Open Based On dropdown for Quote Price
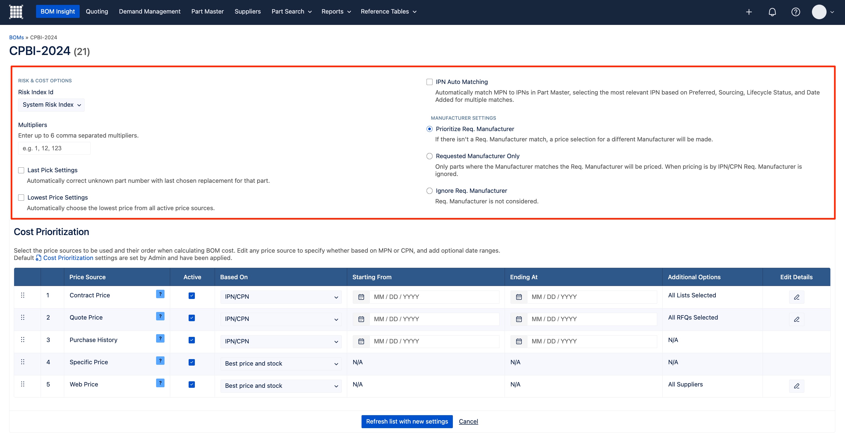The width and height of the screenshot is (845, 436). point(281,319)
